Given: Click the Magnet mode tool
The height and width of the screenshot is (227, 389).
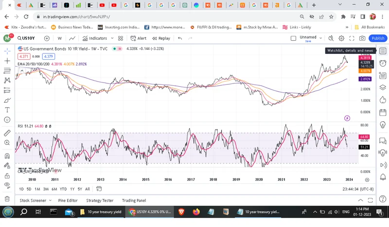Looking at the screenshot, I should 7,156.
